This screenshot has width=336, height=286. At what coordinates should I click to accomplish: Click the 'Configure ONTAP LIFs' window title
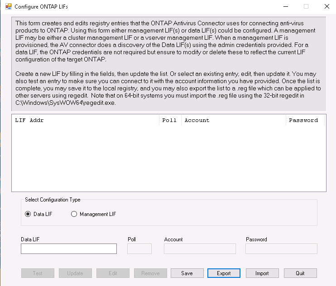[41, 7]
